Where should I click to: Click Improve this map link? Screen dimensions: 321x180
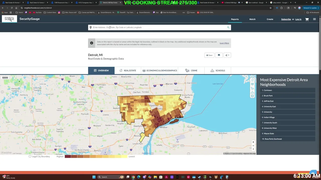(249, 153)
